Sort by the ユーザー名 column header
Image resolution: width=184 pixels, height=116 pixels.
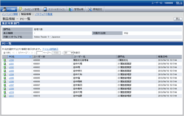click(94, 57)
